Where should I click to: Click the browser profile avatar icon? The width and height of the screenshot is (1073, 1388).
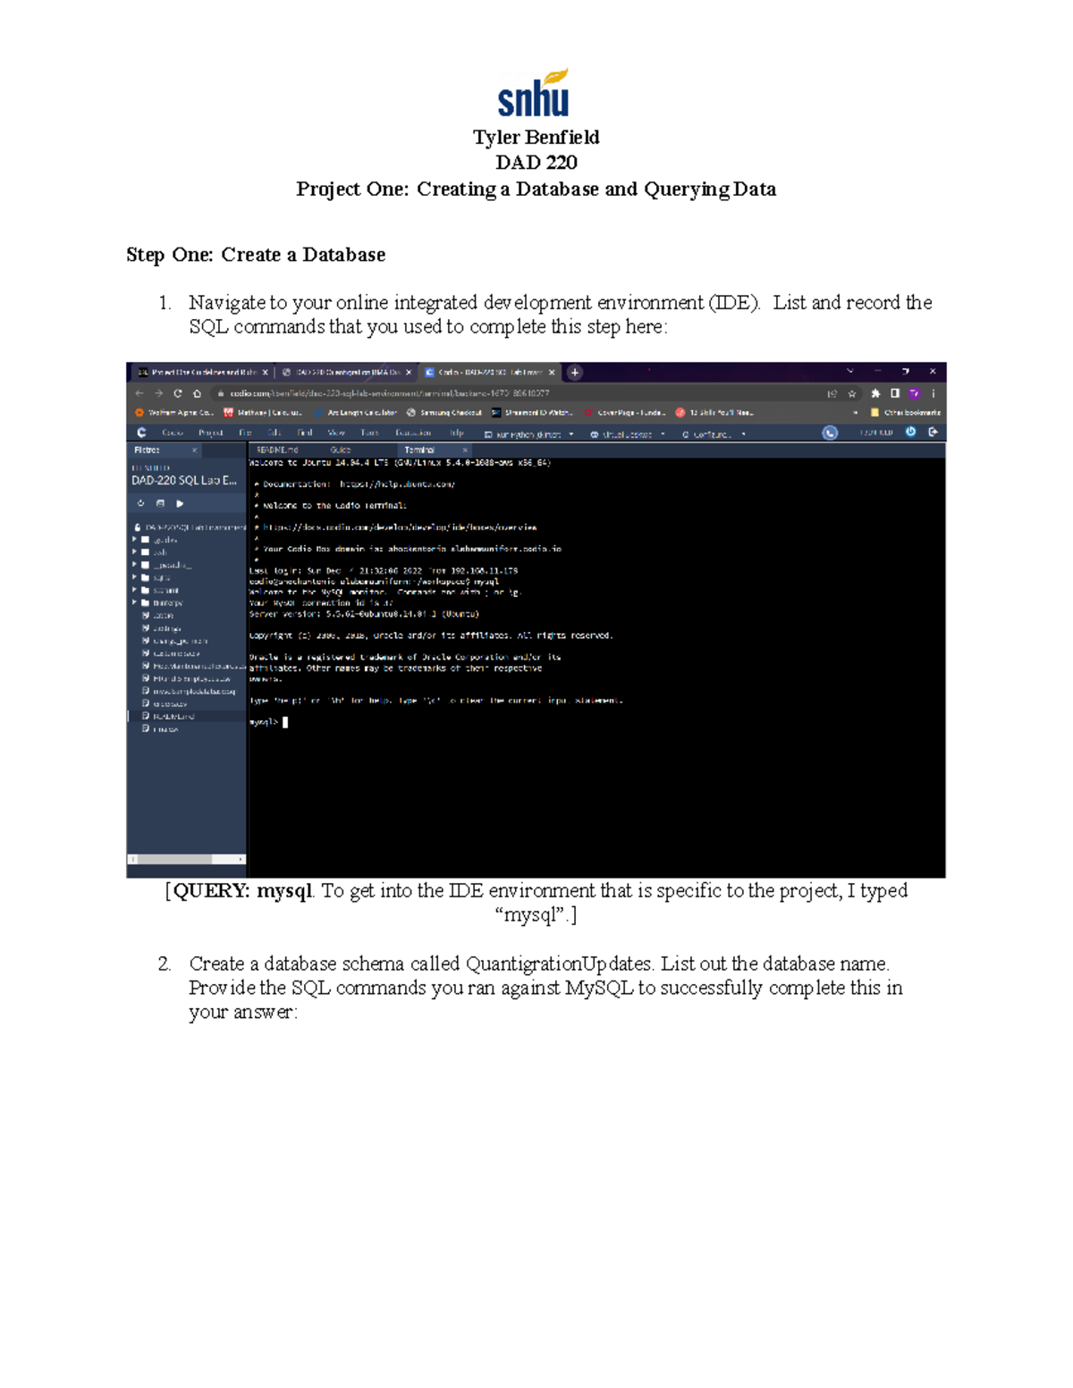[914, 394]
